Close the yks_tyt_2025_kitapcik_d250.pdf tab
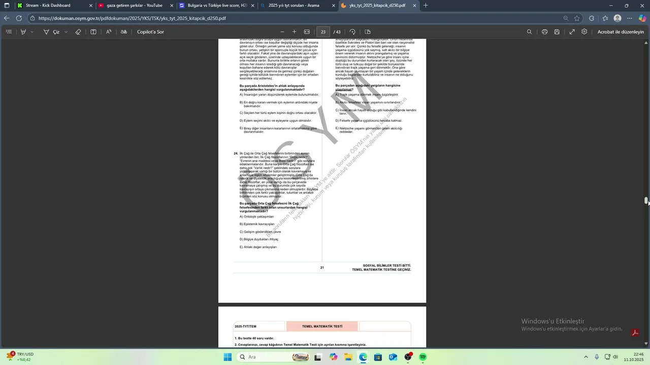 [x=414, y=6]
